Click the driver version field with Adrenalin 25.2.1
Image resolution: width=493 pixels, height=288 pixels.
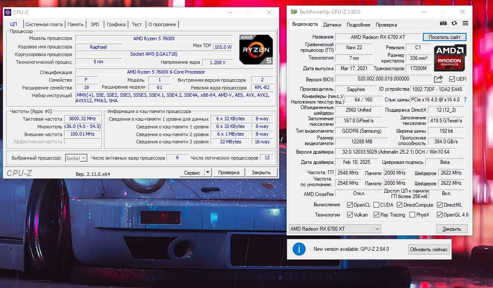point(395,152)
